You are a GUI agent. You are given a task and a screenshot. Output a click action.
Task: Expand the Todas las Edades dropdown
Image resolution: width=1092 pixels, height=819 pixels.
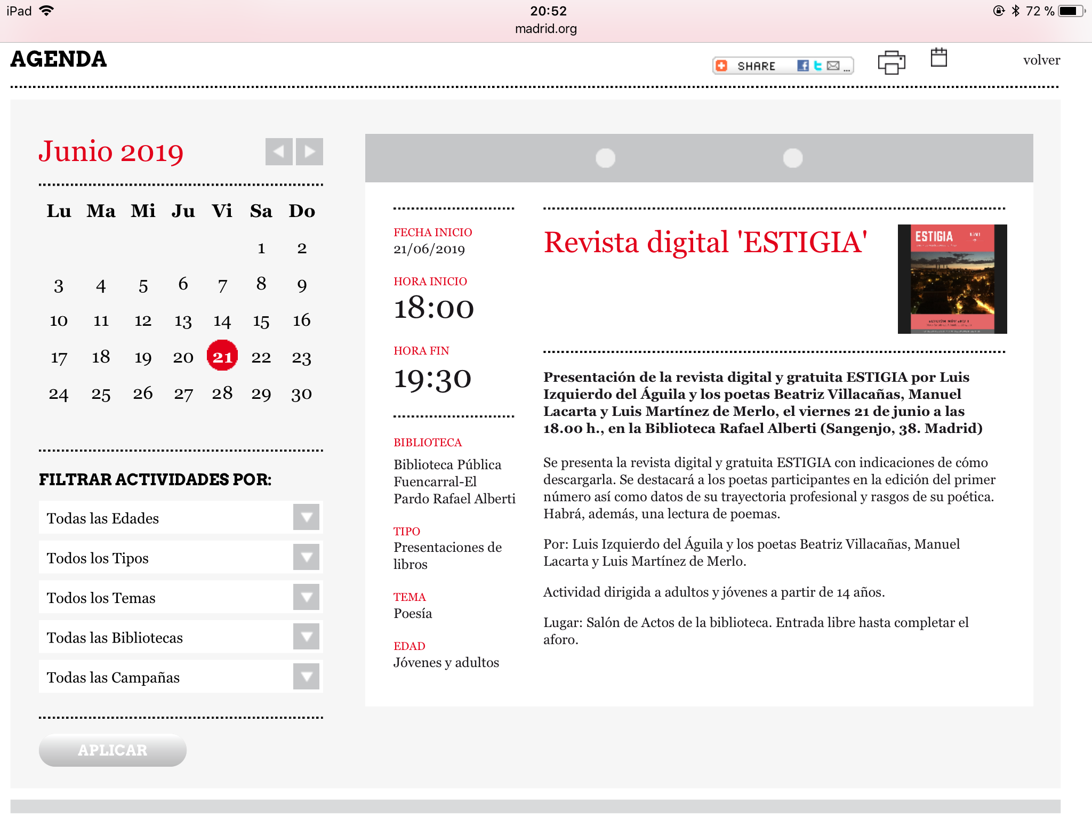click(306, 517)
